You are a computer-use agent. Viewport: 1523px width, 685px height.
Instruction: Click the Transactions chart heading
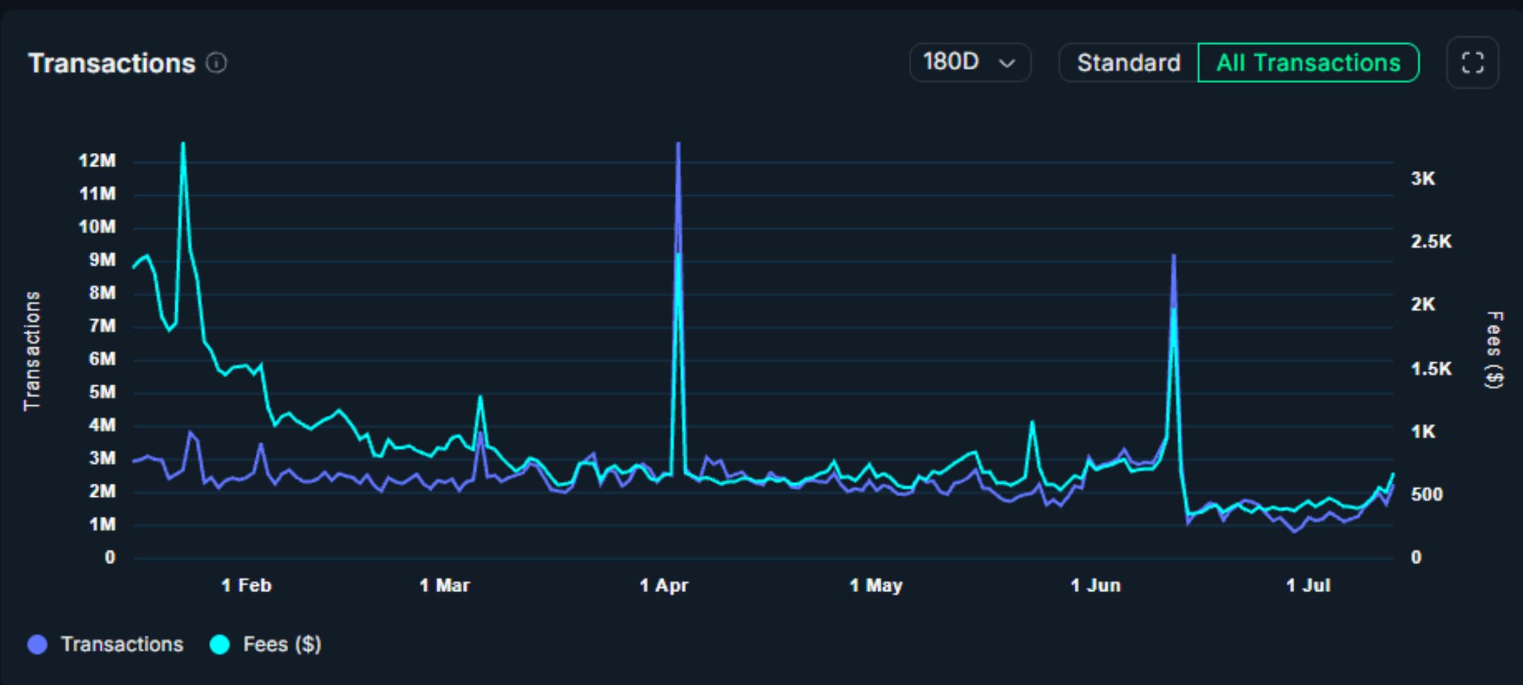[x=112, y=63]
